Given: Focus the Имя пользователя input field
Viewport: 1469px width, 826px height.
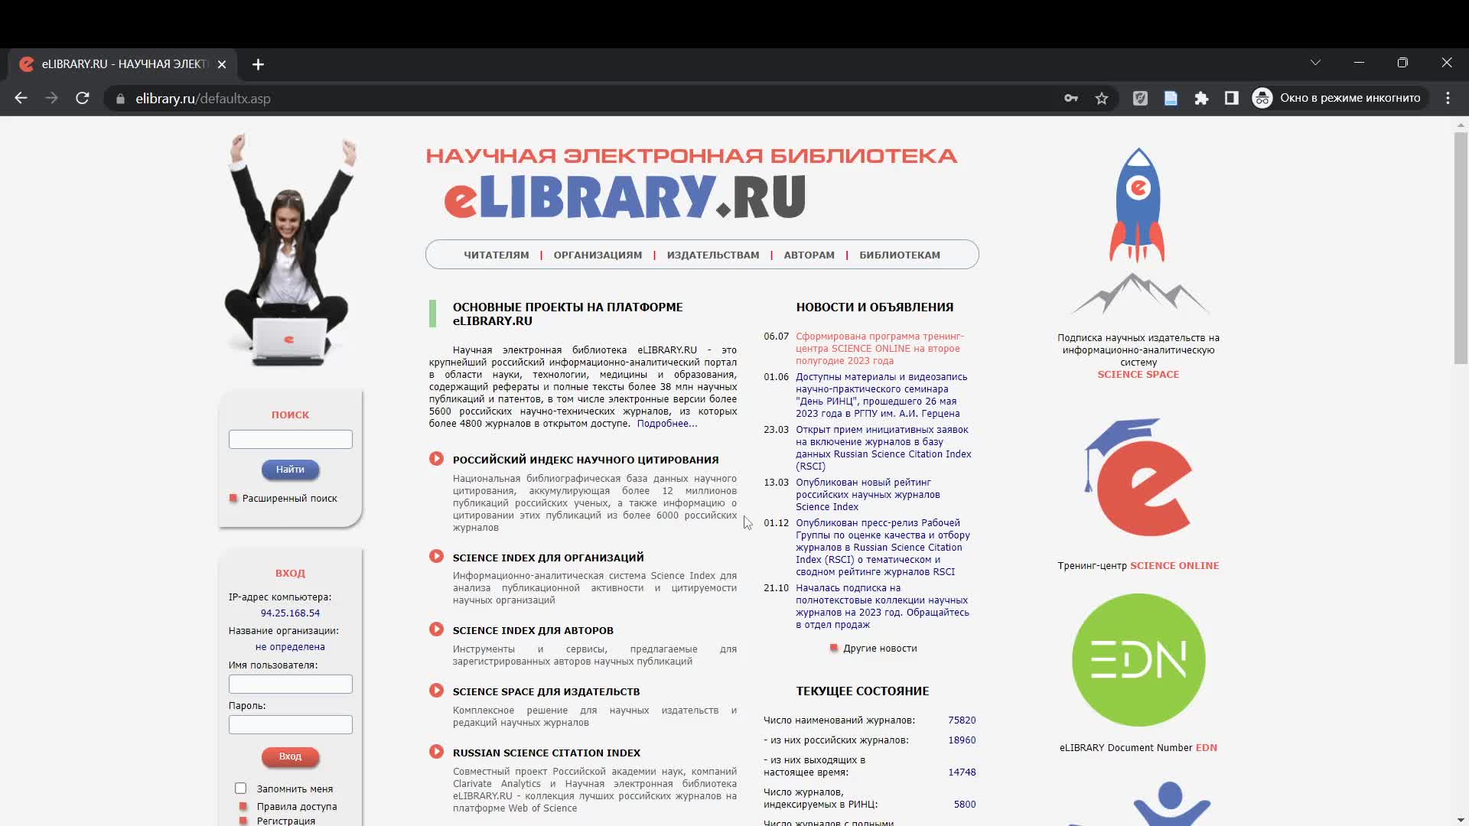Looking at the screenshot, I should 290,684.
